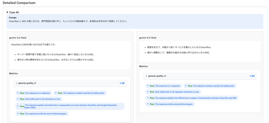Click the 1.00 score under gemini-3.5-flash

tap(252, 76)
